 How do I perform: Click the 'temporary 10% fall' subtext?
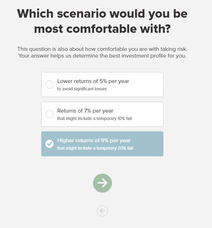114,119
